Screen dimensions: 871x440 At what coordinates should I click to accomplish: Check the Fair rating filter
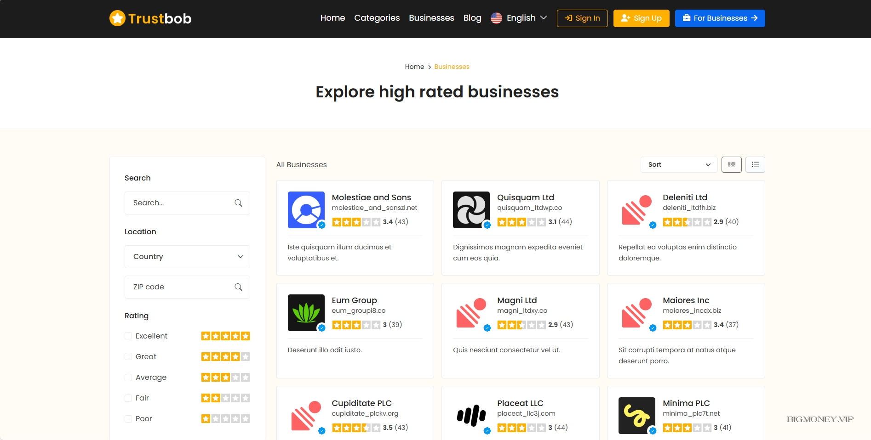[128, 398]
